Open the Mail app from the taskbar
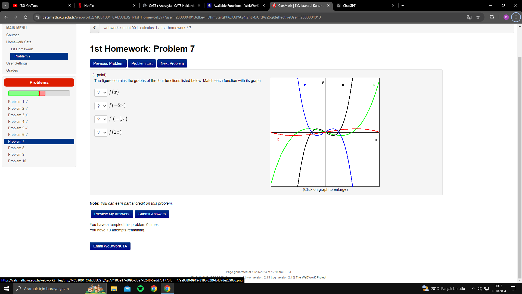Image resolution: width=522 pixels, height=294 pixels. 127,289
